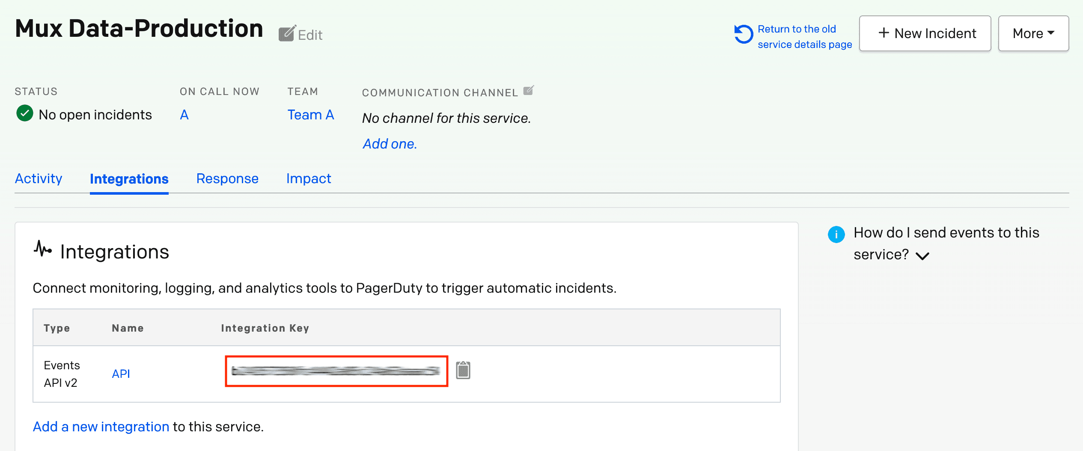Open the API integration name link
Viewport: 1083px width, 451px height.
point(121,374)
